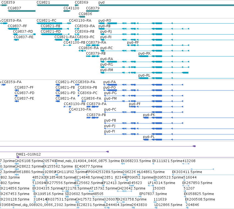Click transcript pyd-RC label

click(107, 48)
